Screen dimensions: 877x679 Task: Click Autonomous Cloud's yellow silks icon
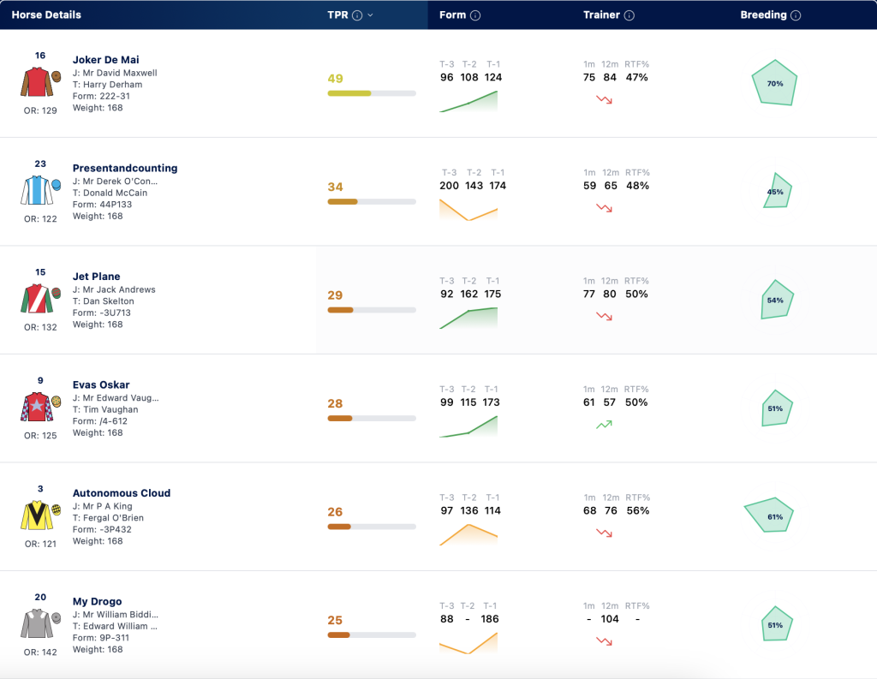40,515
